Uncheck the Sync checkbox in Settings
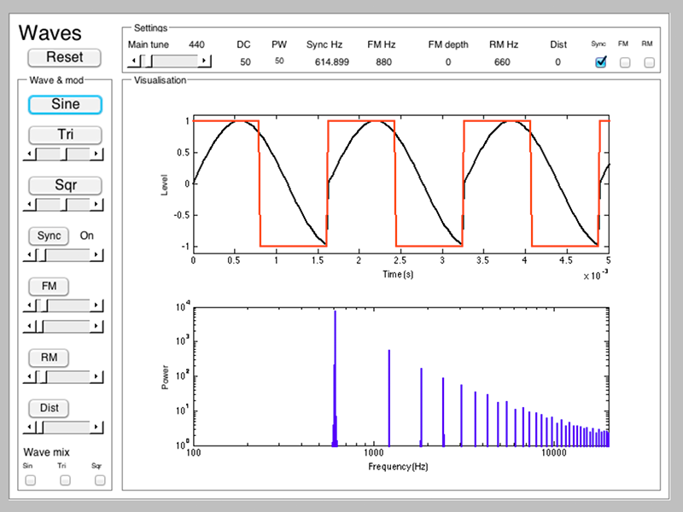683x512 pixels. pyautogui.click(x=601, y=61)
